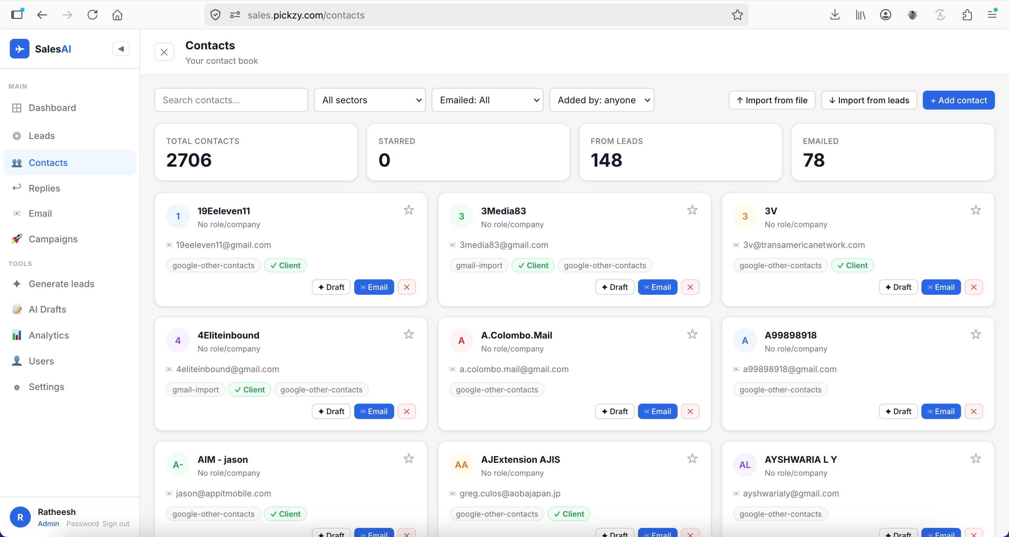Click the 4Eliteinbound avatar

click(x=178, y=341)
